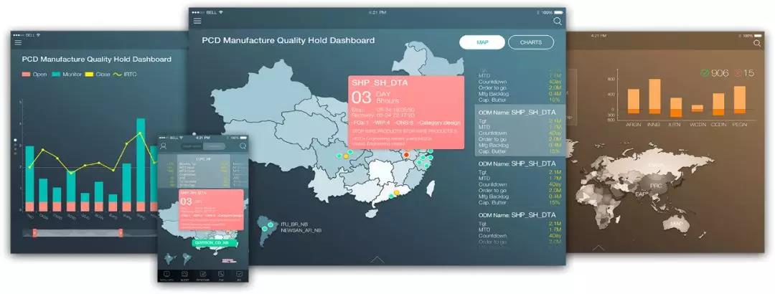Tap the user profile icon on phone screen

164,146
